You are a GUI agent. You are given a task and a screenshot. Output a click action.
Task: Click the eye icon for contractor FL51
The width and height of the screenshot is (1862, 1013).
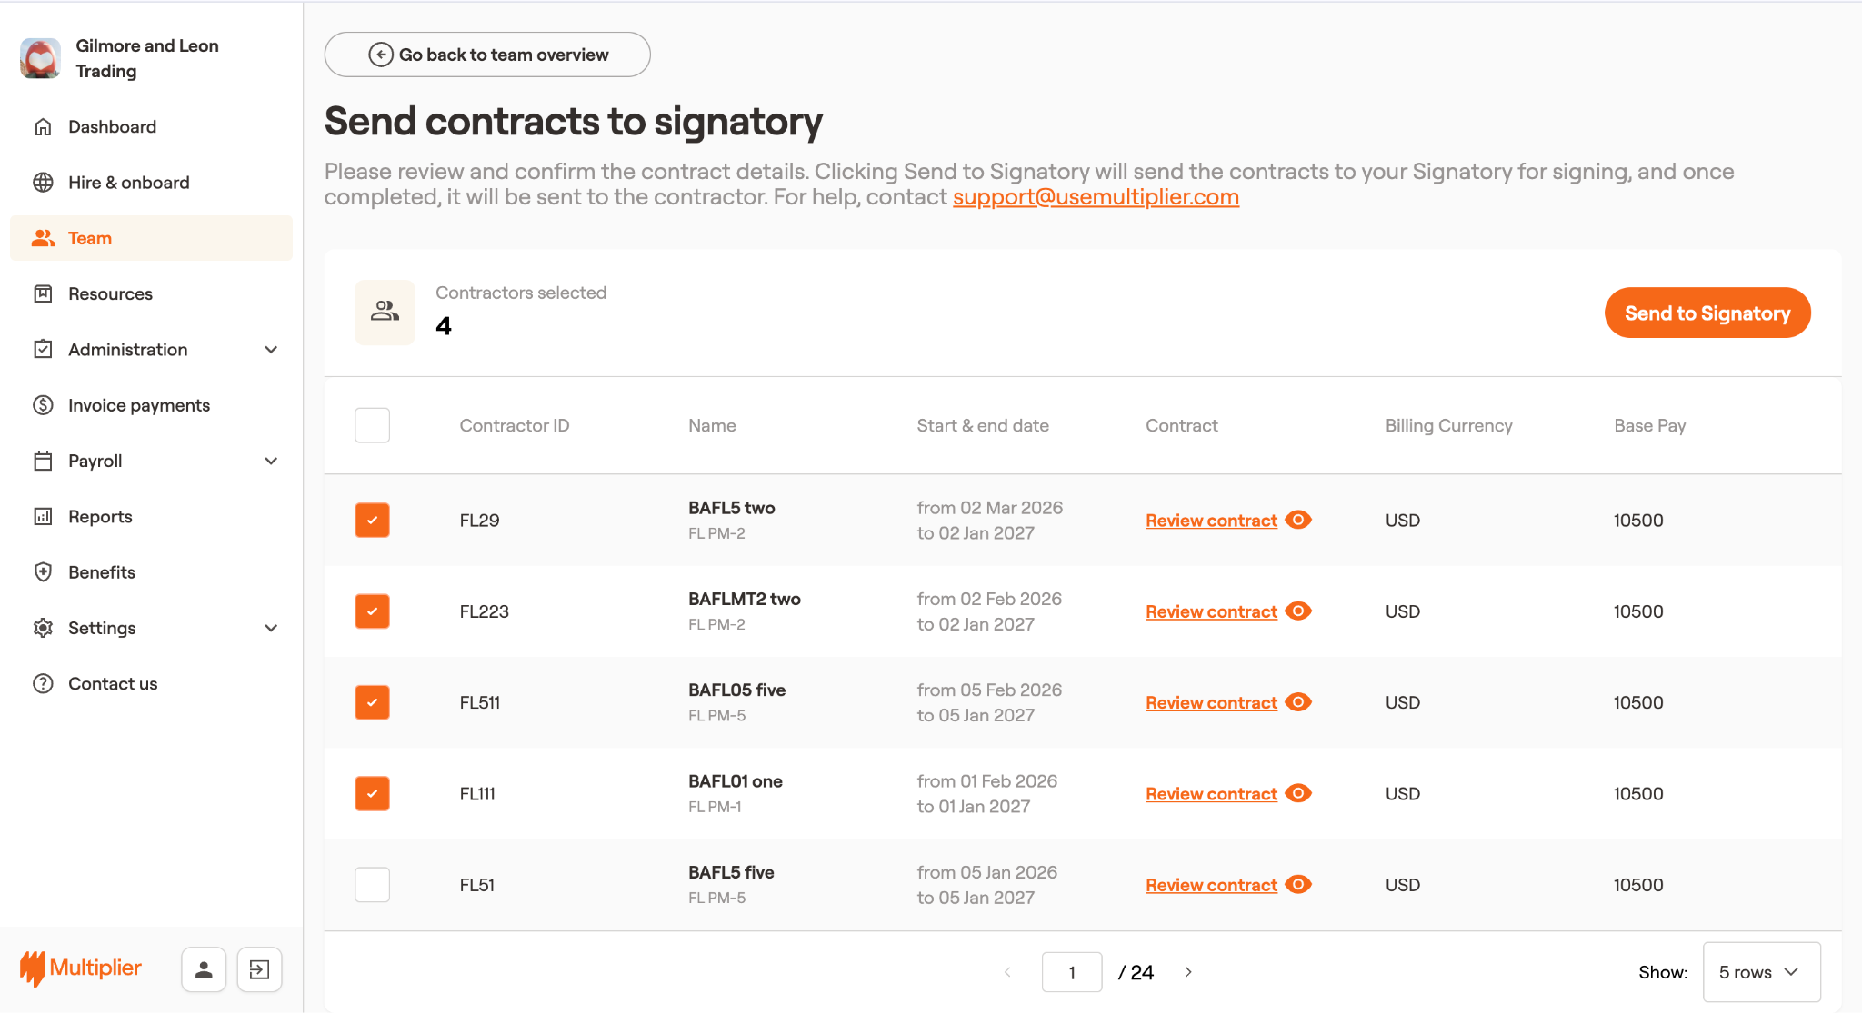pos(1298,884)
